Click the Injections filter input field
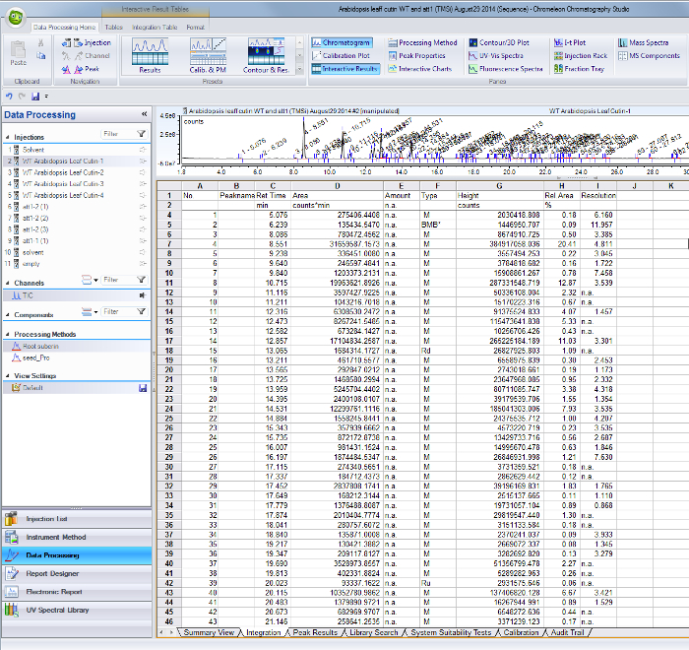Screen dimensions: 689x650 (116, 133)
